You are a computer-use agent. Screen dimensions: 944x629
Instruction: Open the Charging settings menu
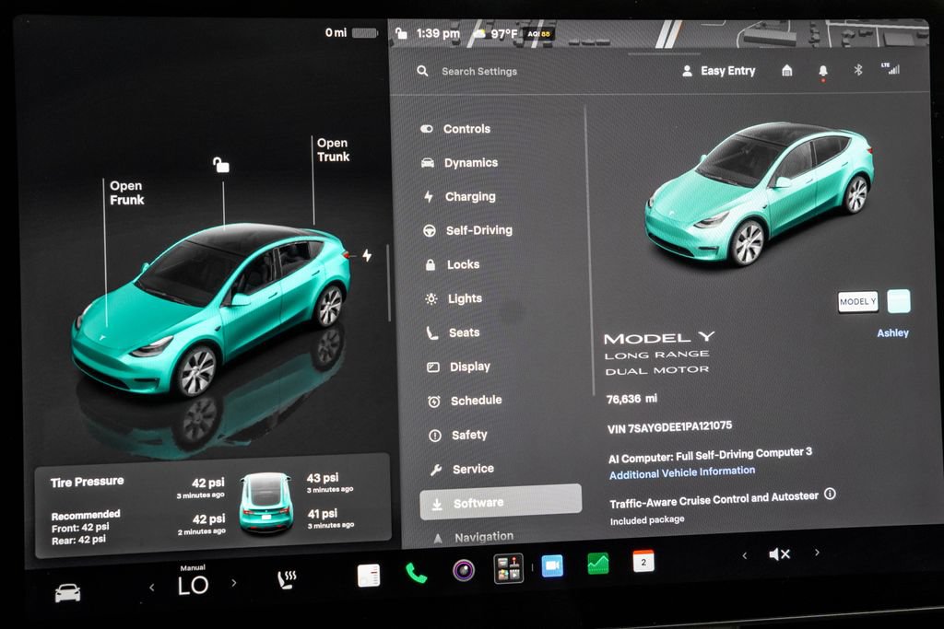(x=459, y=197)
